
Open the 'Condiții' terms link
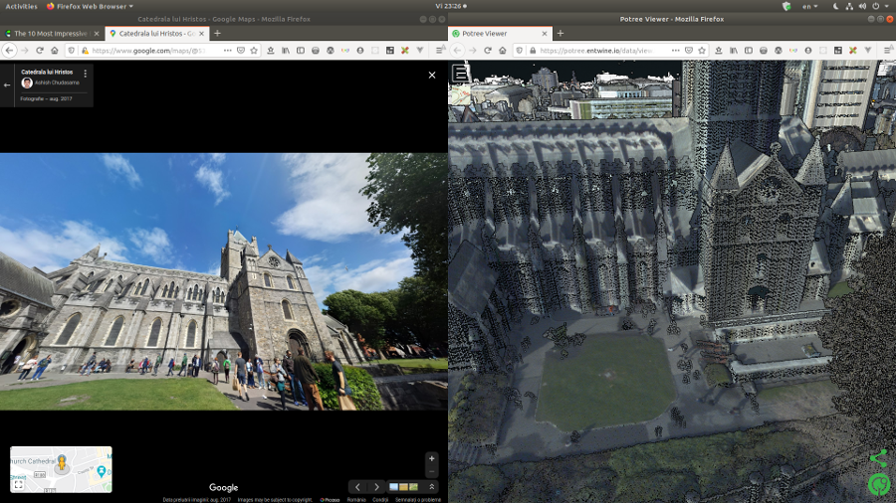point(380,500)
